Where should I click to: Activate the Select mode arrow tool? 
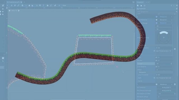pos(8,6)
